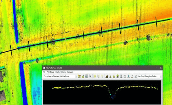Select the dark mountain ground classification icon
Viewport: 172px width, 105px height.
pyautogui.click(x=107, y=76)
